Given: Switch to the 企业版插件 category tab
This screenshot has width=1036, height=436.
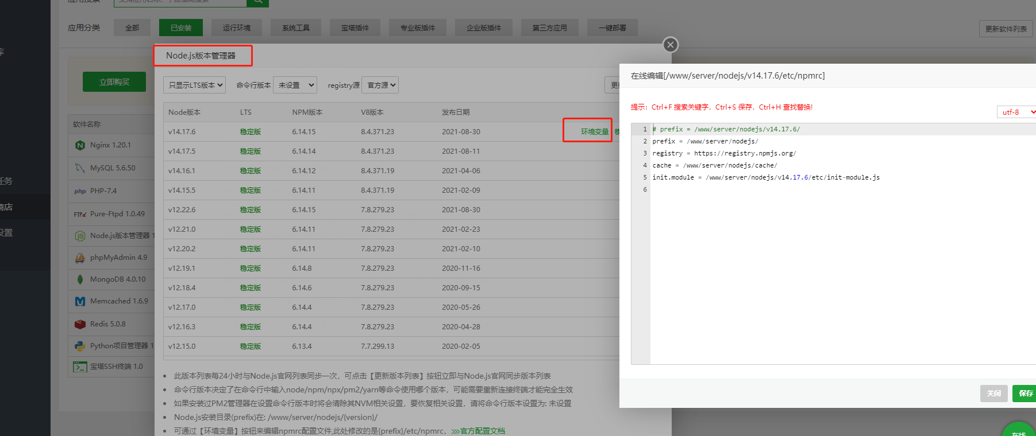Looking at the screenshot, I should tap(484, 28).
